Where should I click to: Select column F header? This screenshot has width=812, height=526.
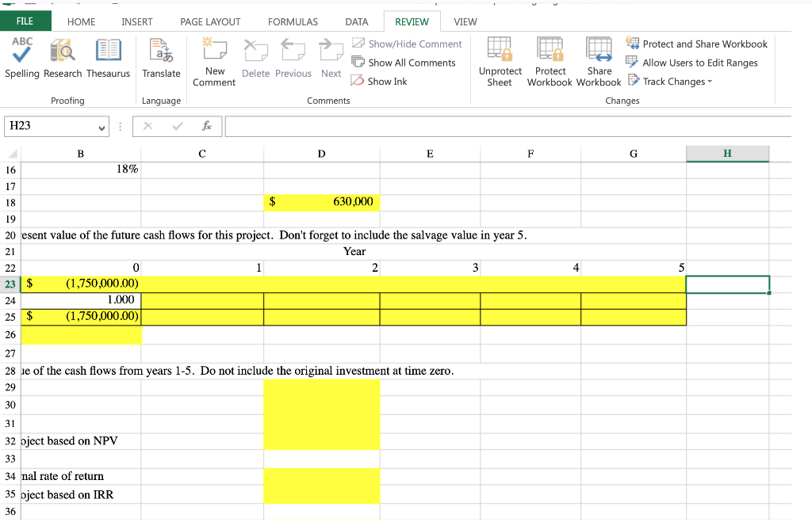click(530, 154)
